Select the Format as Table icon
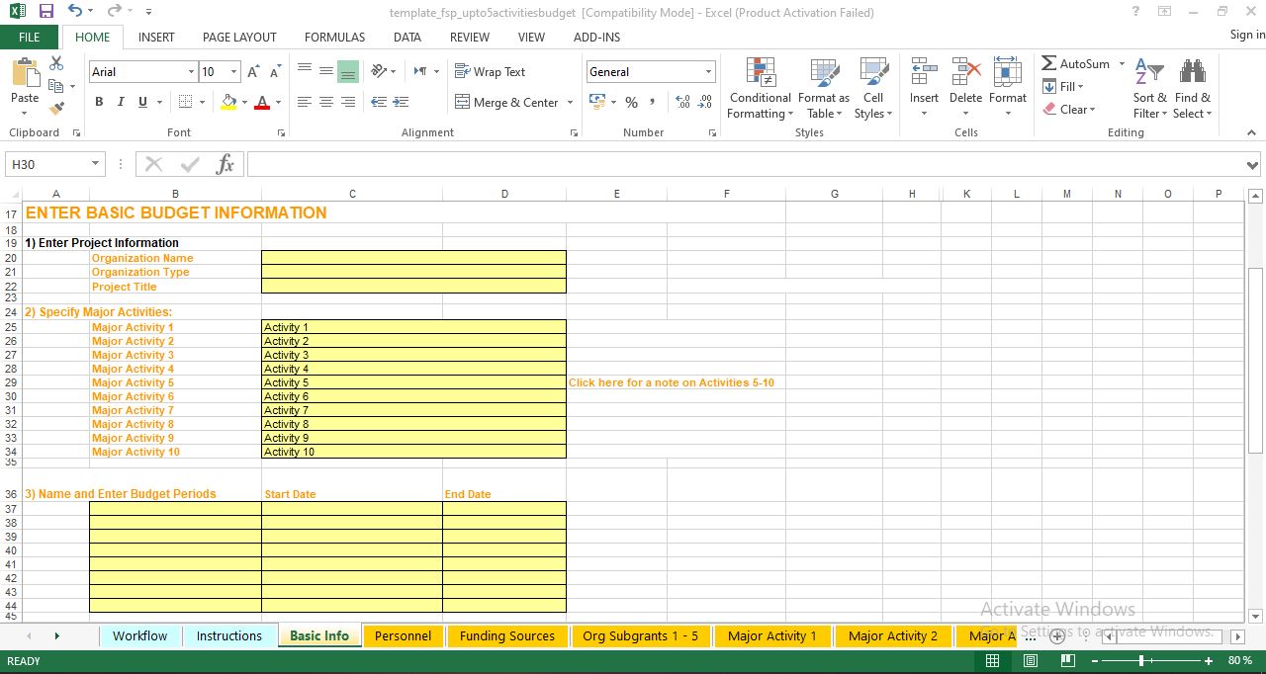The image size is (1266, 674). click(x=824, y=89)
